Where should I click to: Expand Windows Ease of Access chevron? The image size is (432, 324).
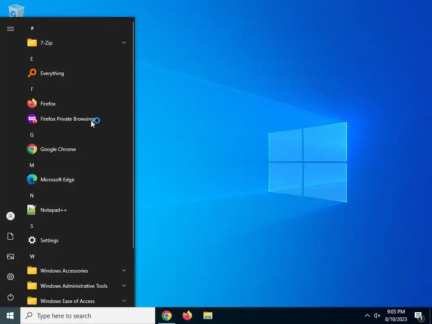[124, 301]
